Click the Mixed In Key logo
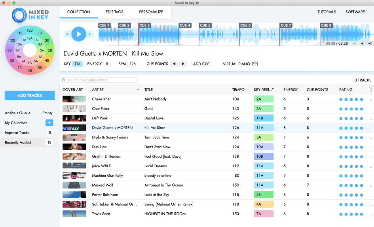Image resolution: width=374 pixels, height=227 pixels. point(30,15)
